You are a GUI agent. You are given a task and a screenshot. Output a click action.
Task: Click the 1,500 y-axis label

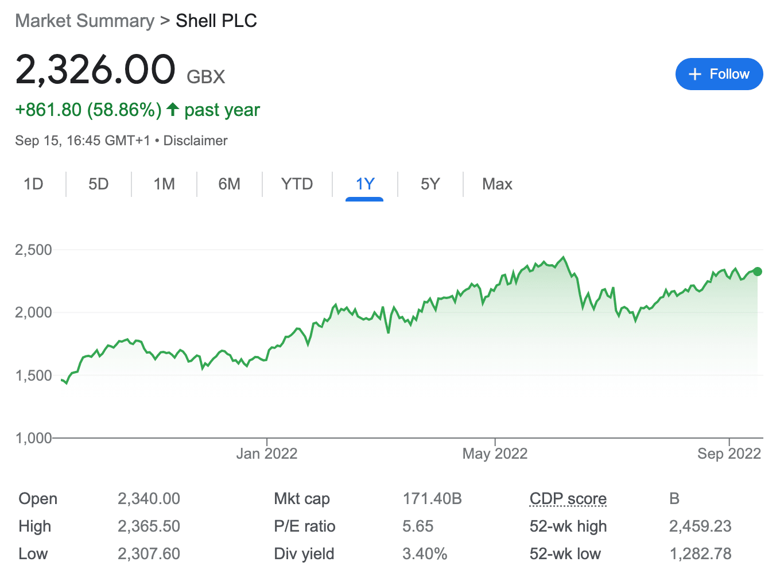click(33, 376)
